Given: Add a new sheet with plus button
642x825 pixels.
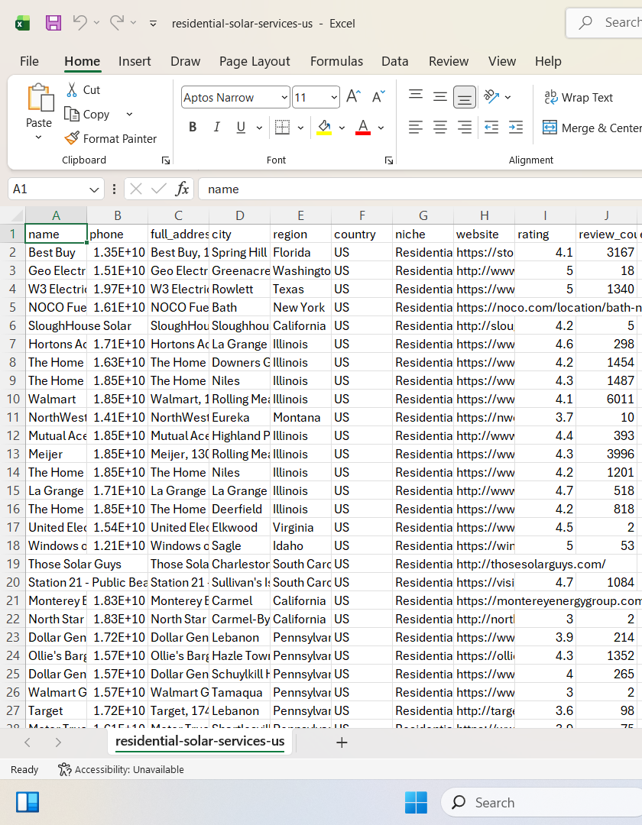Looking at the screenshot, I should pos(342,742).
